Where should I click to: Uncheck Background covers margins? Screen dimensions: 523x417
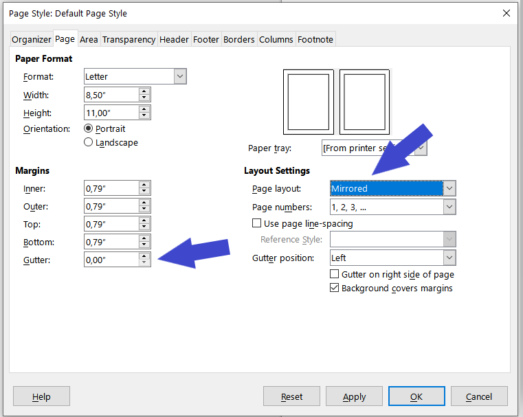(x=335, y=289)
